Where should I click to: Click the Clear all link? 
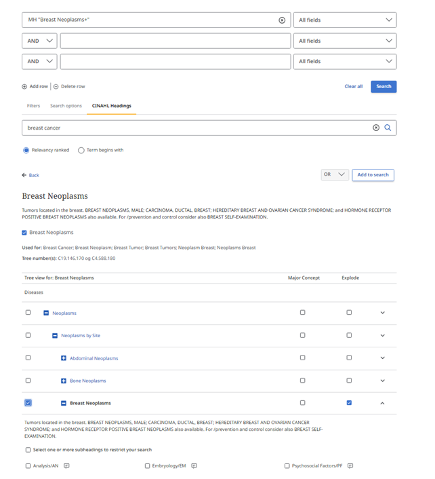coord(353,87)
